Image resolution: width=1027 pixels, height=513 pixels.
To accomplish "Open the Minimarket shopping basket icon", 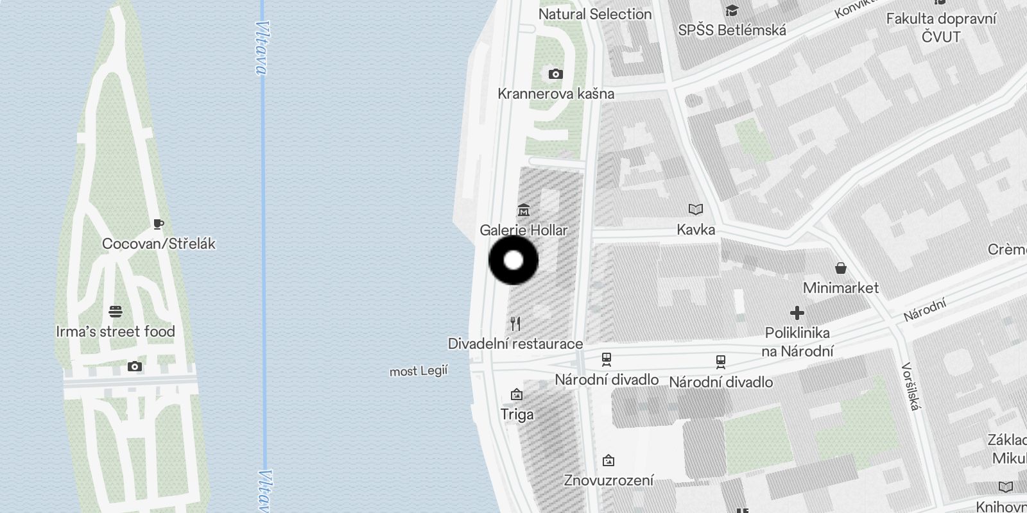I will [841, 267].
